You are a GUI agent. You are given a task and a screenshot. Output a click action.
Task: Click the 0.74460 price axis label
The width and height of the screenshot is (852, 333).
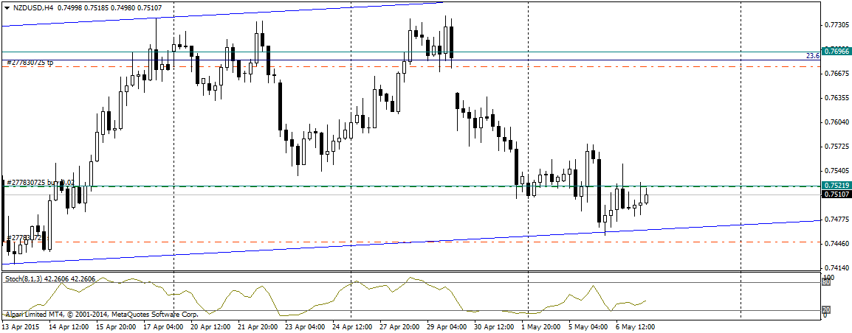coord(836,243)
